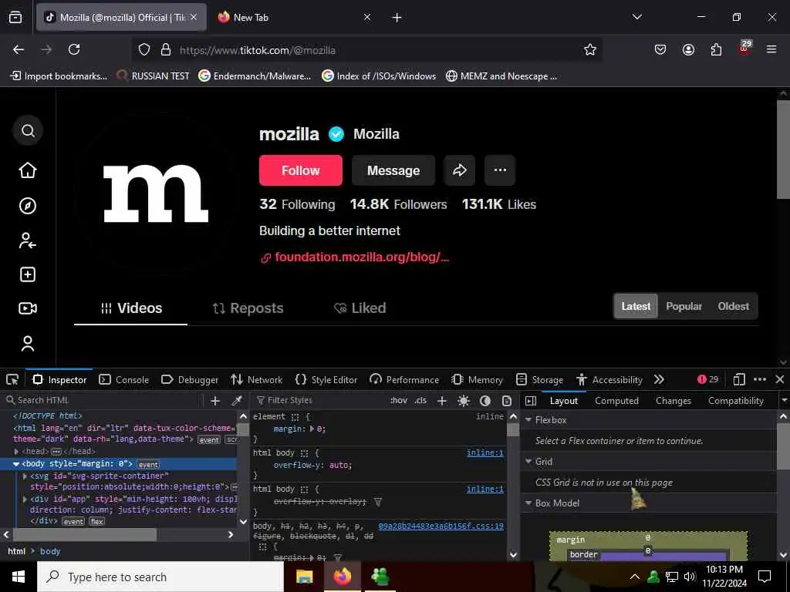Screen dimensions: 790x592
Task: Bookmark this page with the star icon
Action: 590,49
